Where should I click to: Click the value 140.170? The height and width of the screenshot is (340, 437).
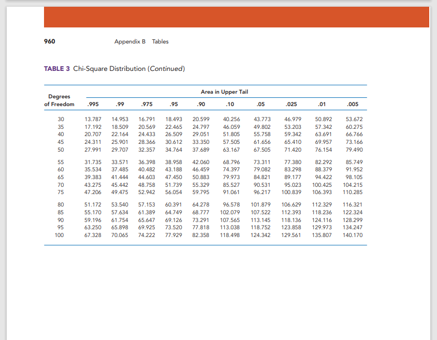[x=353, y=235]
